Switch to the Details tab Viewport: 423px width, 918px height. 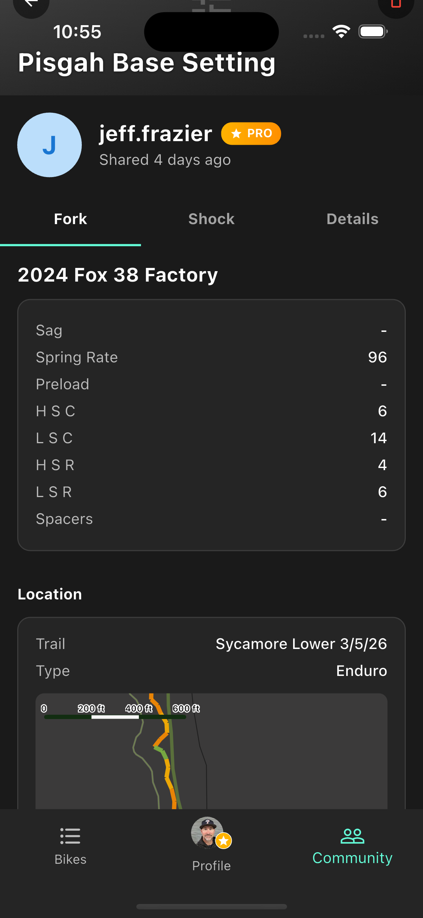tap(352, 219)
